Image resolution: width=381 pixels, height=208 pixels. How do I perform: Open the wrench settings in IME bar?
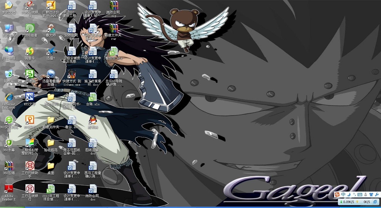377,195
